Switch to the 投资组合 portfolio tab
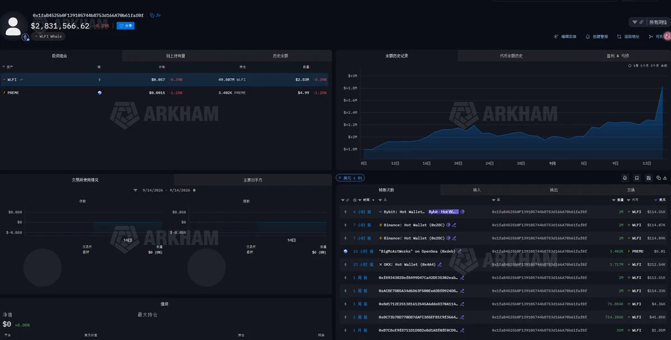Image resolution: width=671 pixels, height=340 pixels. click(x=59, y=56)
